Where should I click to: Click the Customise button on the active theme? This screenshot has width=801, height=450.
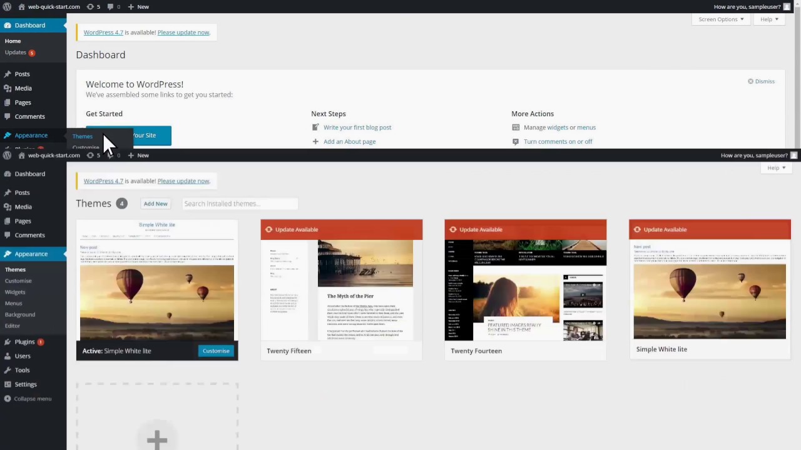pos(216,351)
